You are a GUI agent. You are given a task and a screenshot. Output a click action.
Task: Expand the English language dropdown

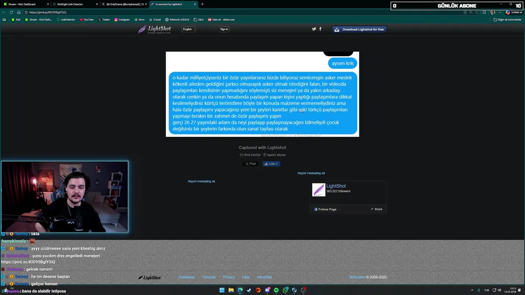point(188,29)
